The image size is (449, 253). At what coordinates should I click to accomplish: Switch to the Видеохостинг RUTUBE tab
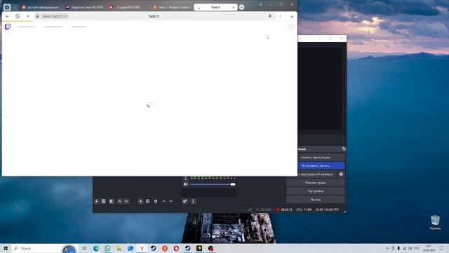click(x=84, y=7)
